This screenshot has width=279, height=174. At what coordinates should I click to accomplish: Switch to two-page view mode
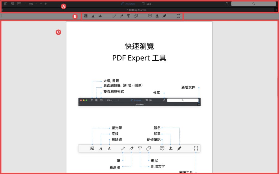point(19,4)
